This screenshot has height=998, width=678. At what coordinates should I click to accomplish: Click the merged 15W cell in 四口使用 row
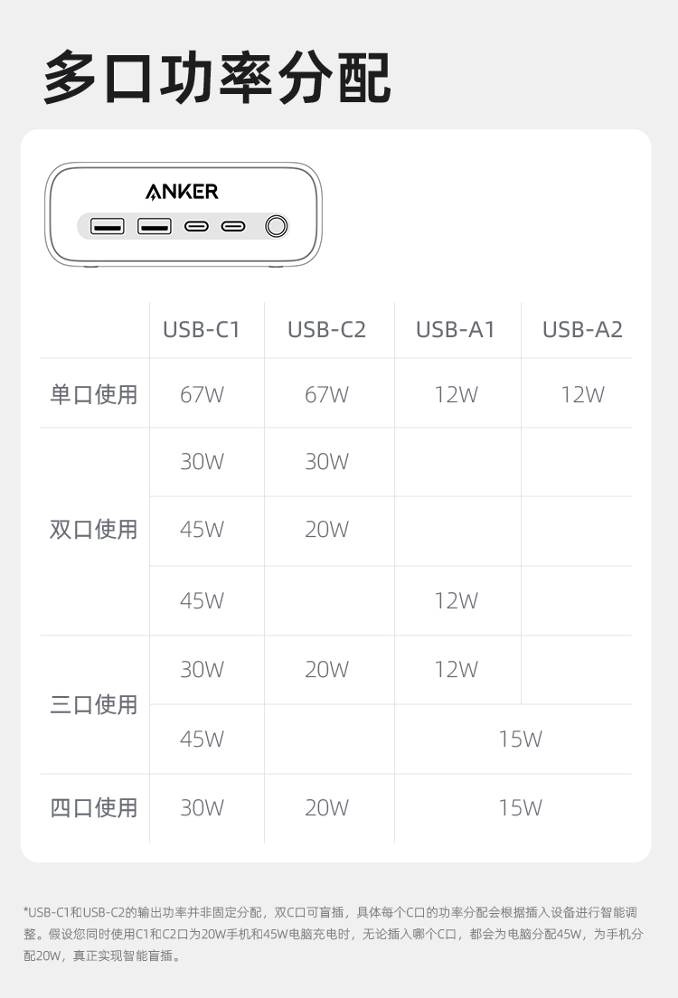point(520,807)
